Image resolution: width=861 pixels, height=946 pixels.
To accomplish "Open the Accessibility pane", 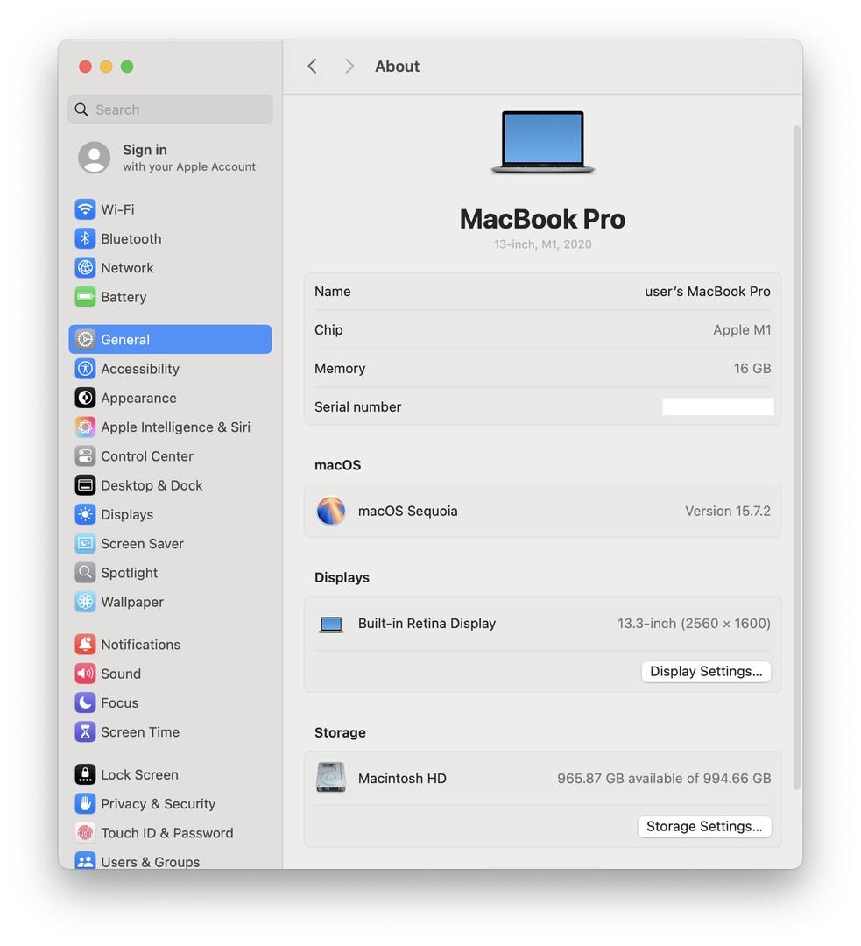I will click(x=139, y=369).
